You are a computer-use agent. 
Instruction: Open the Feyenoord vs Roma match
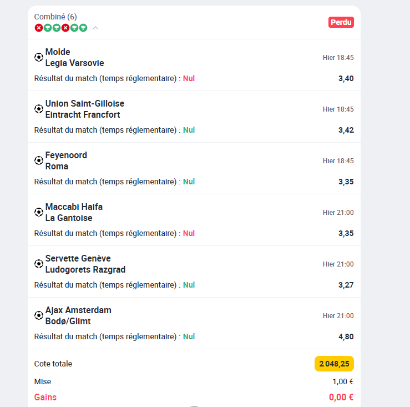66,160
